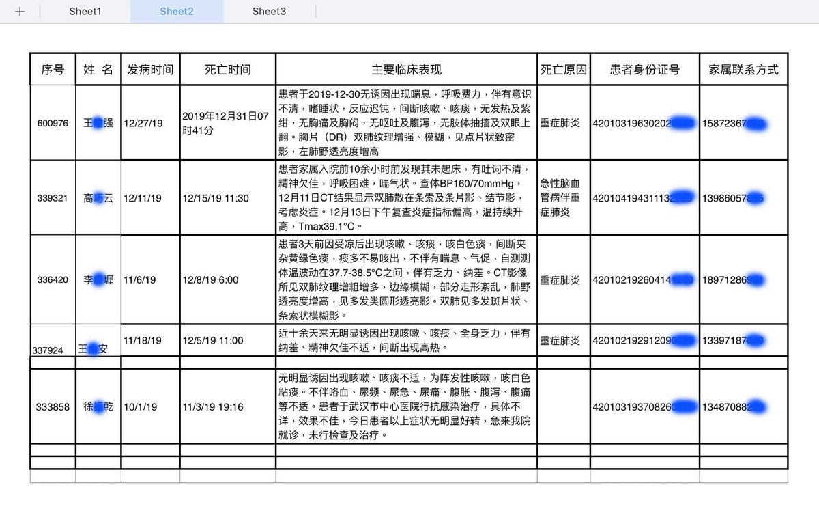Select the 患者身份证号 header cell
The height and width of the screenshot is (511, 819).
click(x=644, y=70)
